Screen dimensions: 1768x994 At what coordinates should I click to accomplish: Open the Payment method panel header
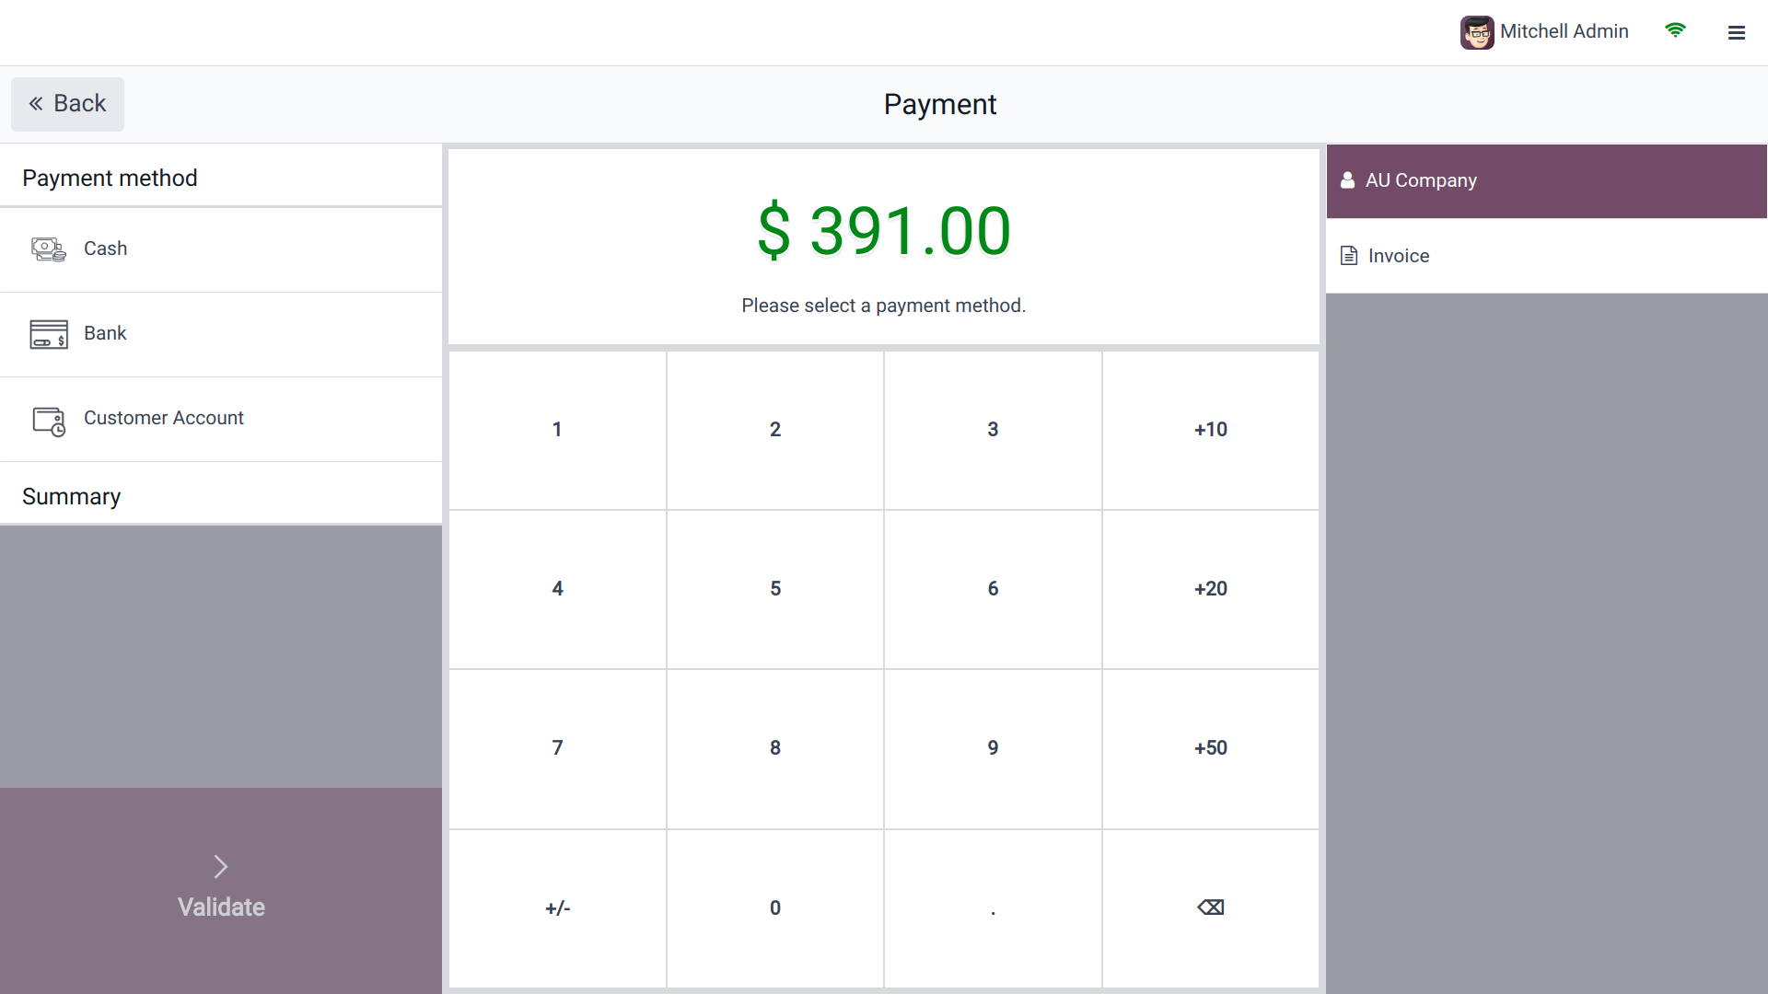(x=110, y=178)
